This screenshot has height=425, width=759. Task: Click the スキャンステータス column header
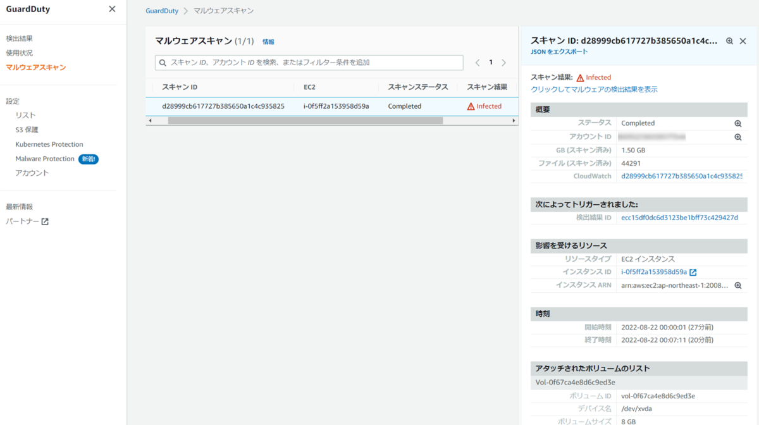pos(418,87)
